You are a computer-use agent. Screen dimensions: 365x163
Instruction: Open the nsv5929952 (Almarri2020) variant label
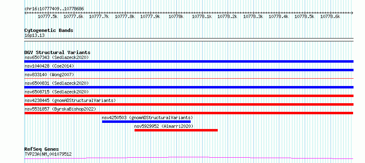164,126
